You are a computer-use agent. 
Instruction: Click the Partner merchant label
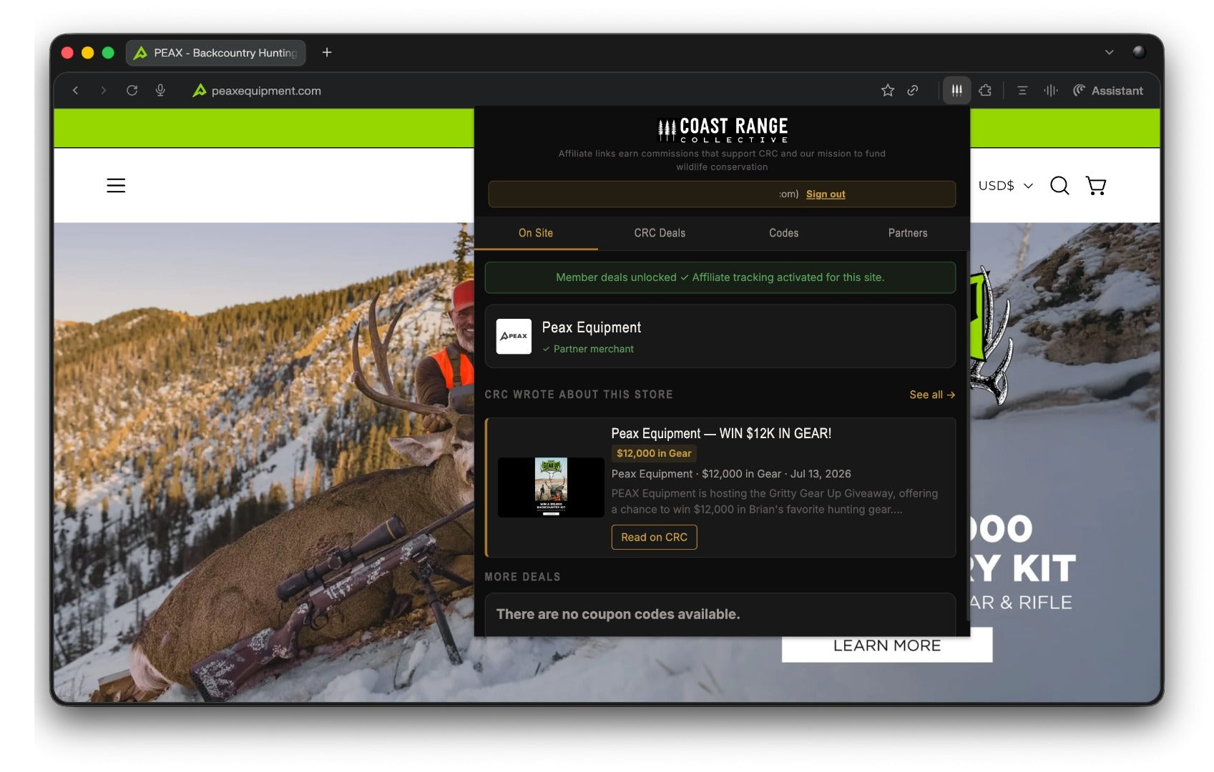588,349
